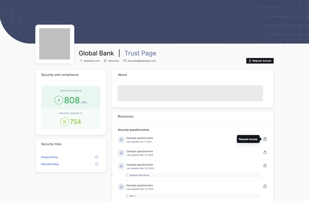Click the person icon next to Jane Doe
Screen dimensions: 309x201
click(x=104, y=60)
